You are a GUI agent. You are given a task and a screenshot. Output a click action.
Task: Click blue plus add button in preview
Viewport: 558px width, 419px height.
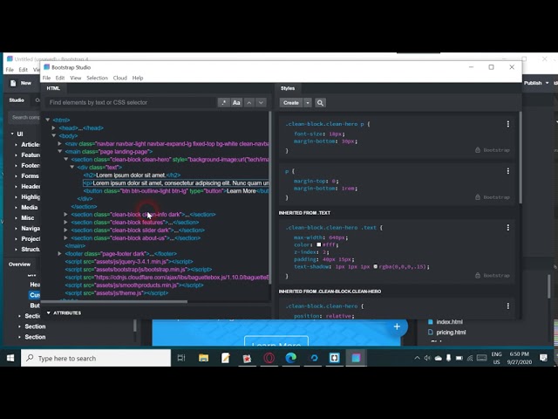[397, 326]
